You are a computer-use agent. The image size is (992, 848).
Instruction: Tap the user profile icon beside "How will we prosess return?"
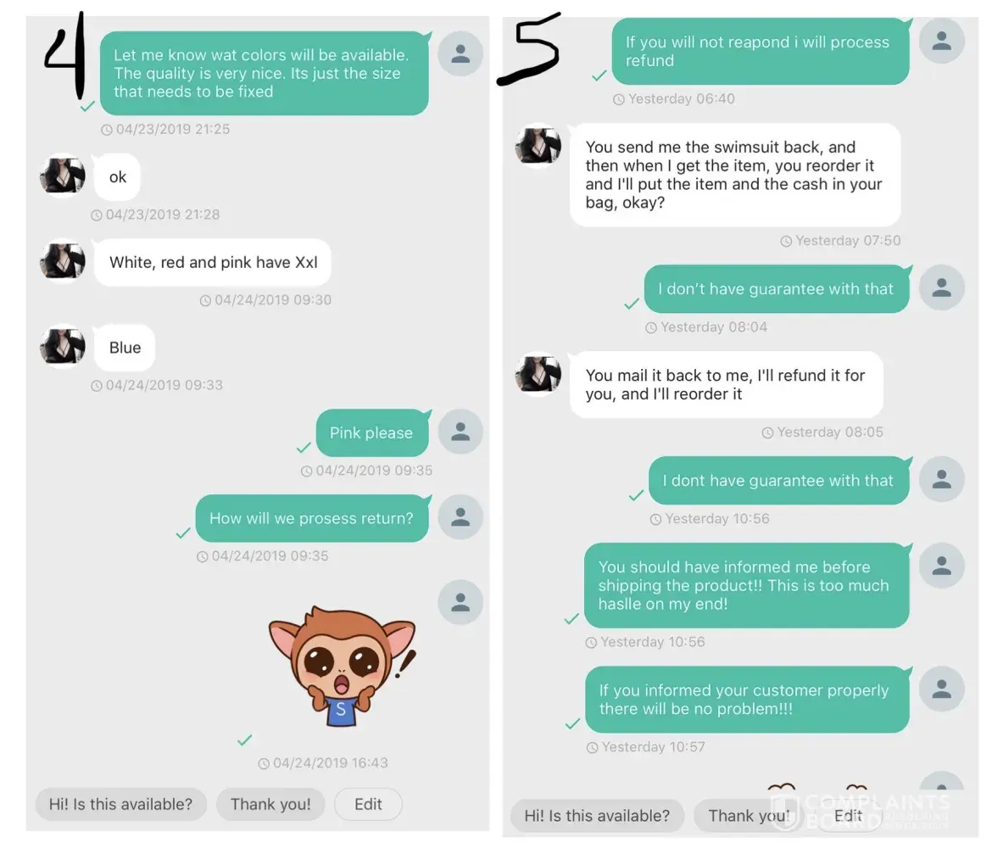click(460, 517)
